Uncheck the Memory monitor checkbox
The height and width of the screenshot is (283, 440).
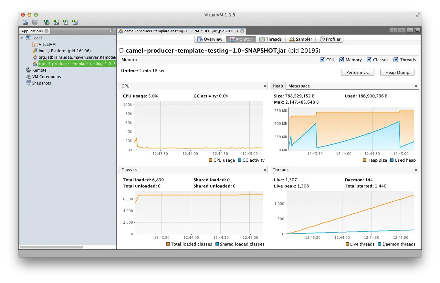point(341,60)
